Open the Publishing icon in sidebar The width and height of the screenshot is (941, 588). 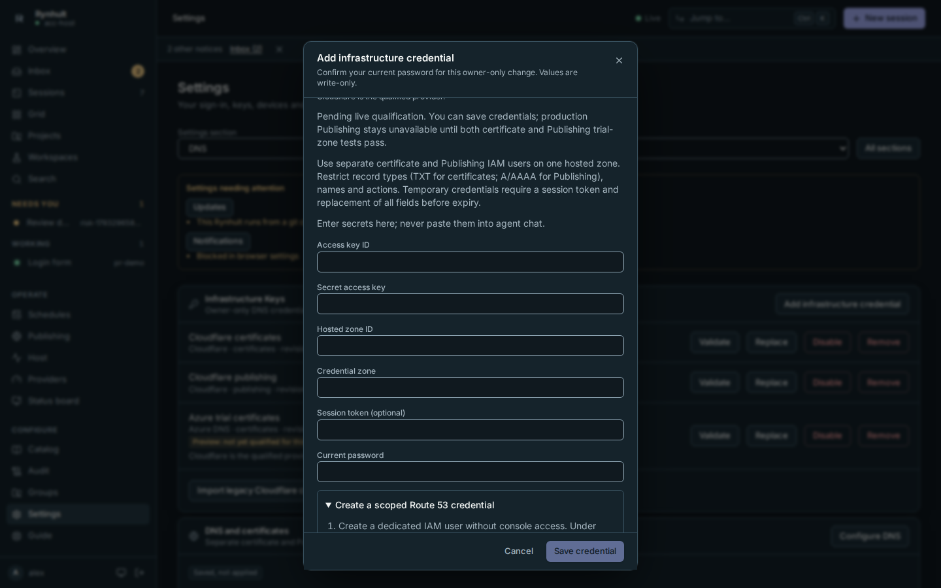(17, 336)
